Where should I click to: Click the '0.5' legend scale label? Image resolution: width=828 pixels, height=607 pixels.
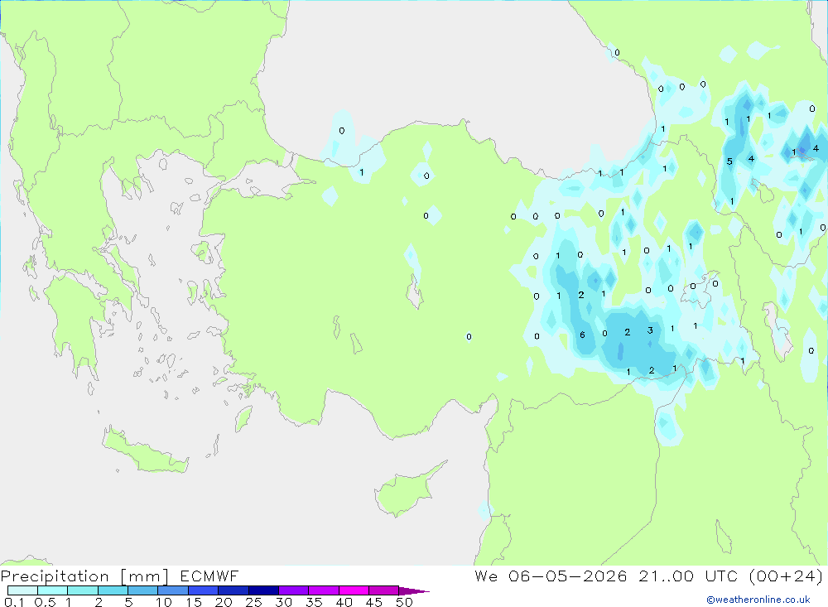(x=45, y=602)
